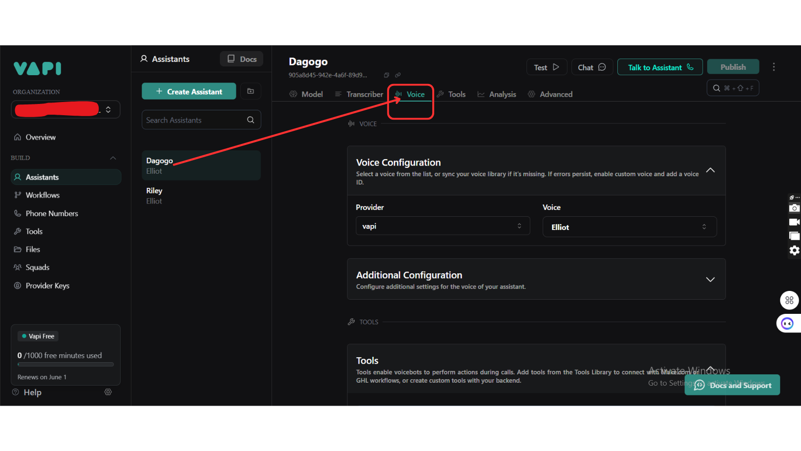Click the search magnifier in Search Assistants
801x451 pixels.
coord(251,120)
